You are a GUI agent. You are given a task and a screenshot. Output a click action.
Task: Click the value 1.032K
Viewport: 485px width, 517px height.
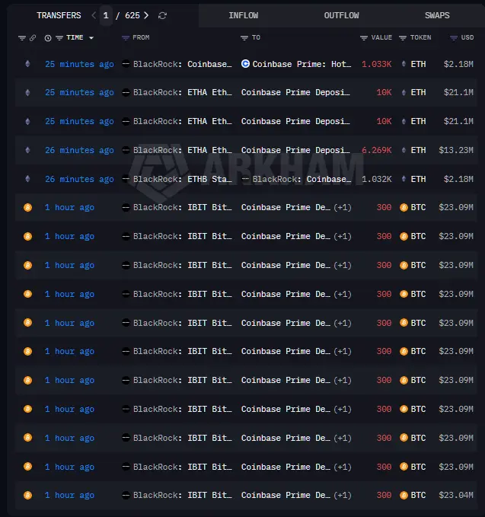(377, 179)
